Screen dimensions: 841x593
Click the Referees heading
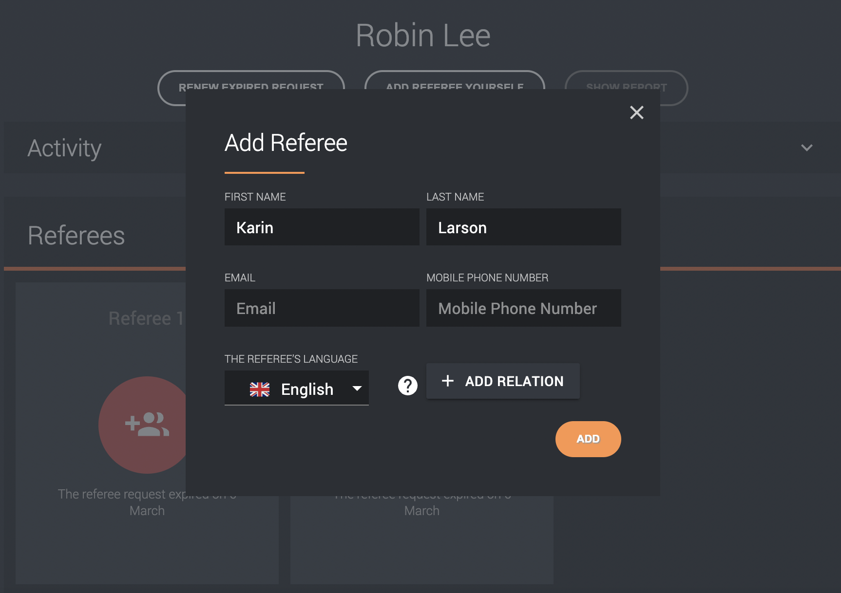[76, 236]
